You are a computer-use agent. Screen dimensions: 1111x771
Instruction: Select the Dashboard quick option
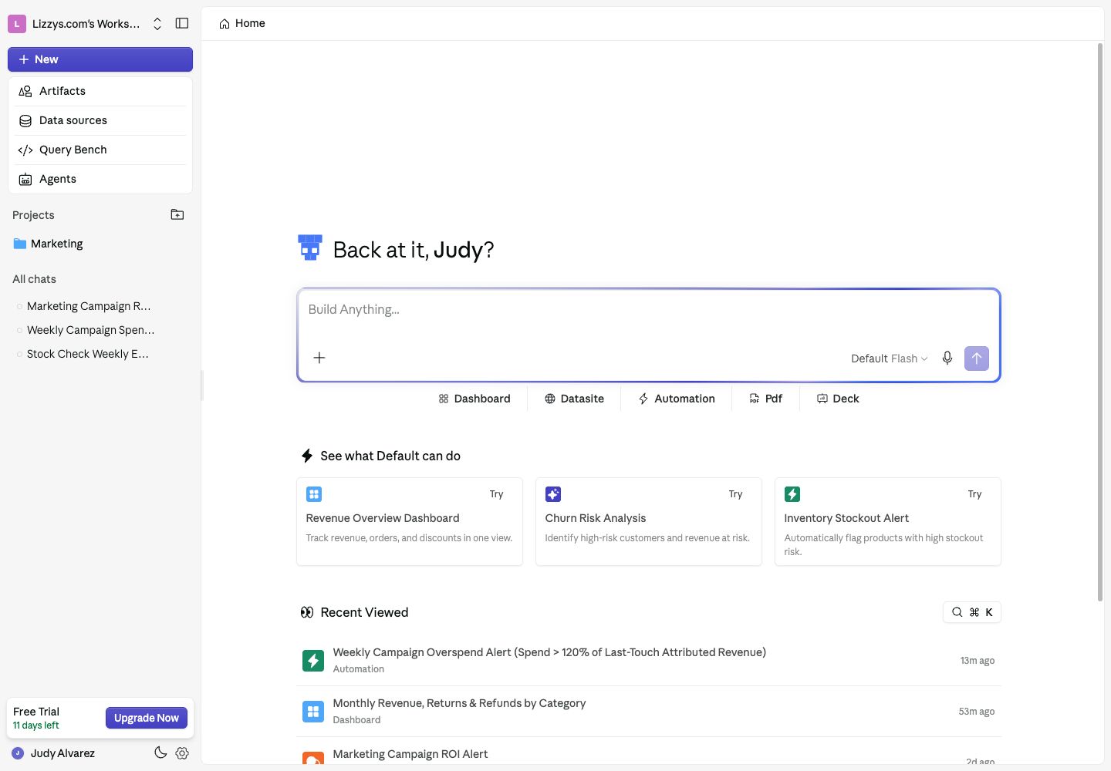(474, 399)
